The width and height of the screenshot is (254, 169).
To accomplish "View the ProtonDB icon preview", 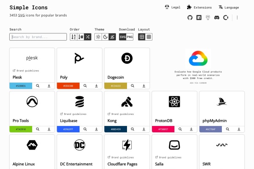I will click(180, 129).
